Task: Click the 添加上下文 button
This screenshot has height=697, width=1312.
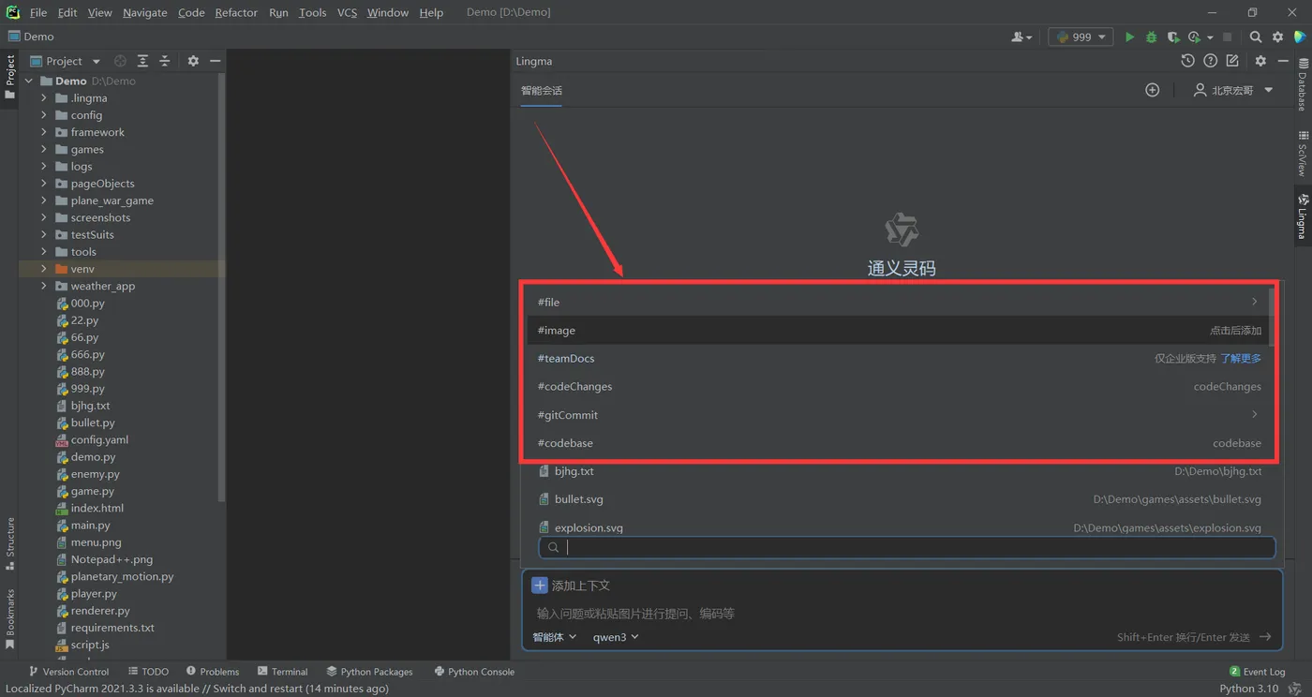Action: [572, 586]
